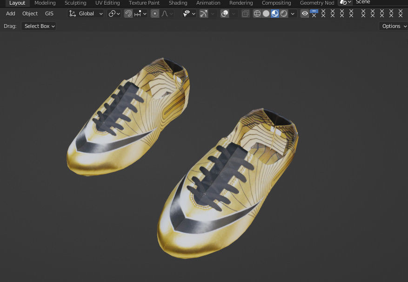Click the Scene name field
Screen dimensions: 408x282
click(x=381, y=2)
